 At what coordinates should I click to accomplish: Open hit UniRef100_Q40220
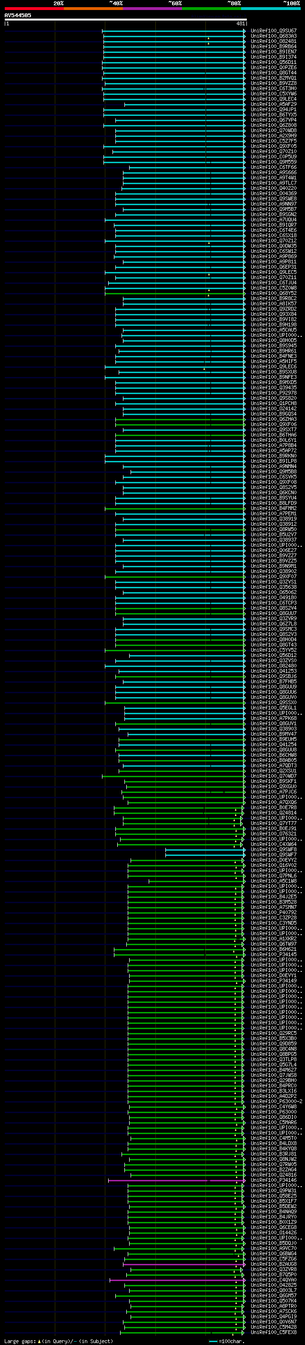point(274,188)
